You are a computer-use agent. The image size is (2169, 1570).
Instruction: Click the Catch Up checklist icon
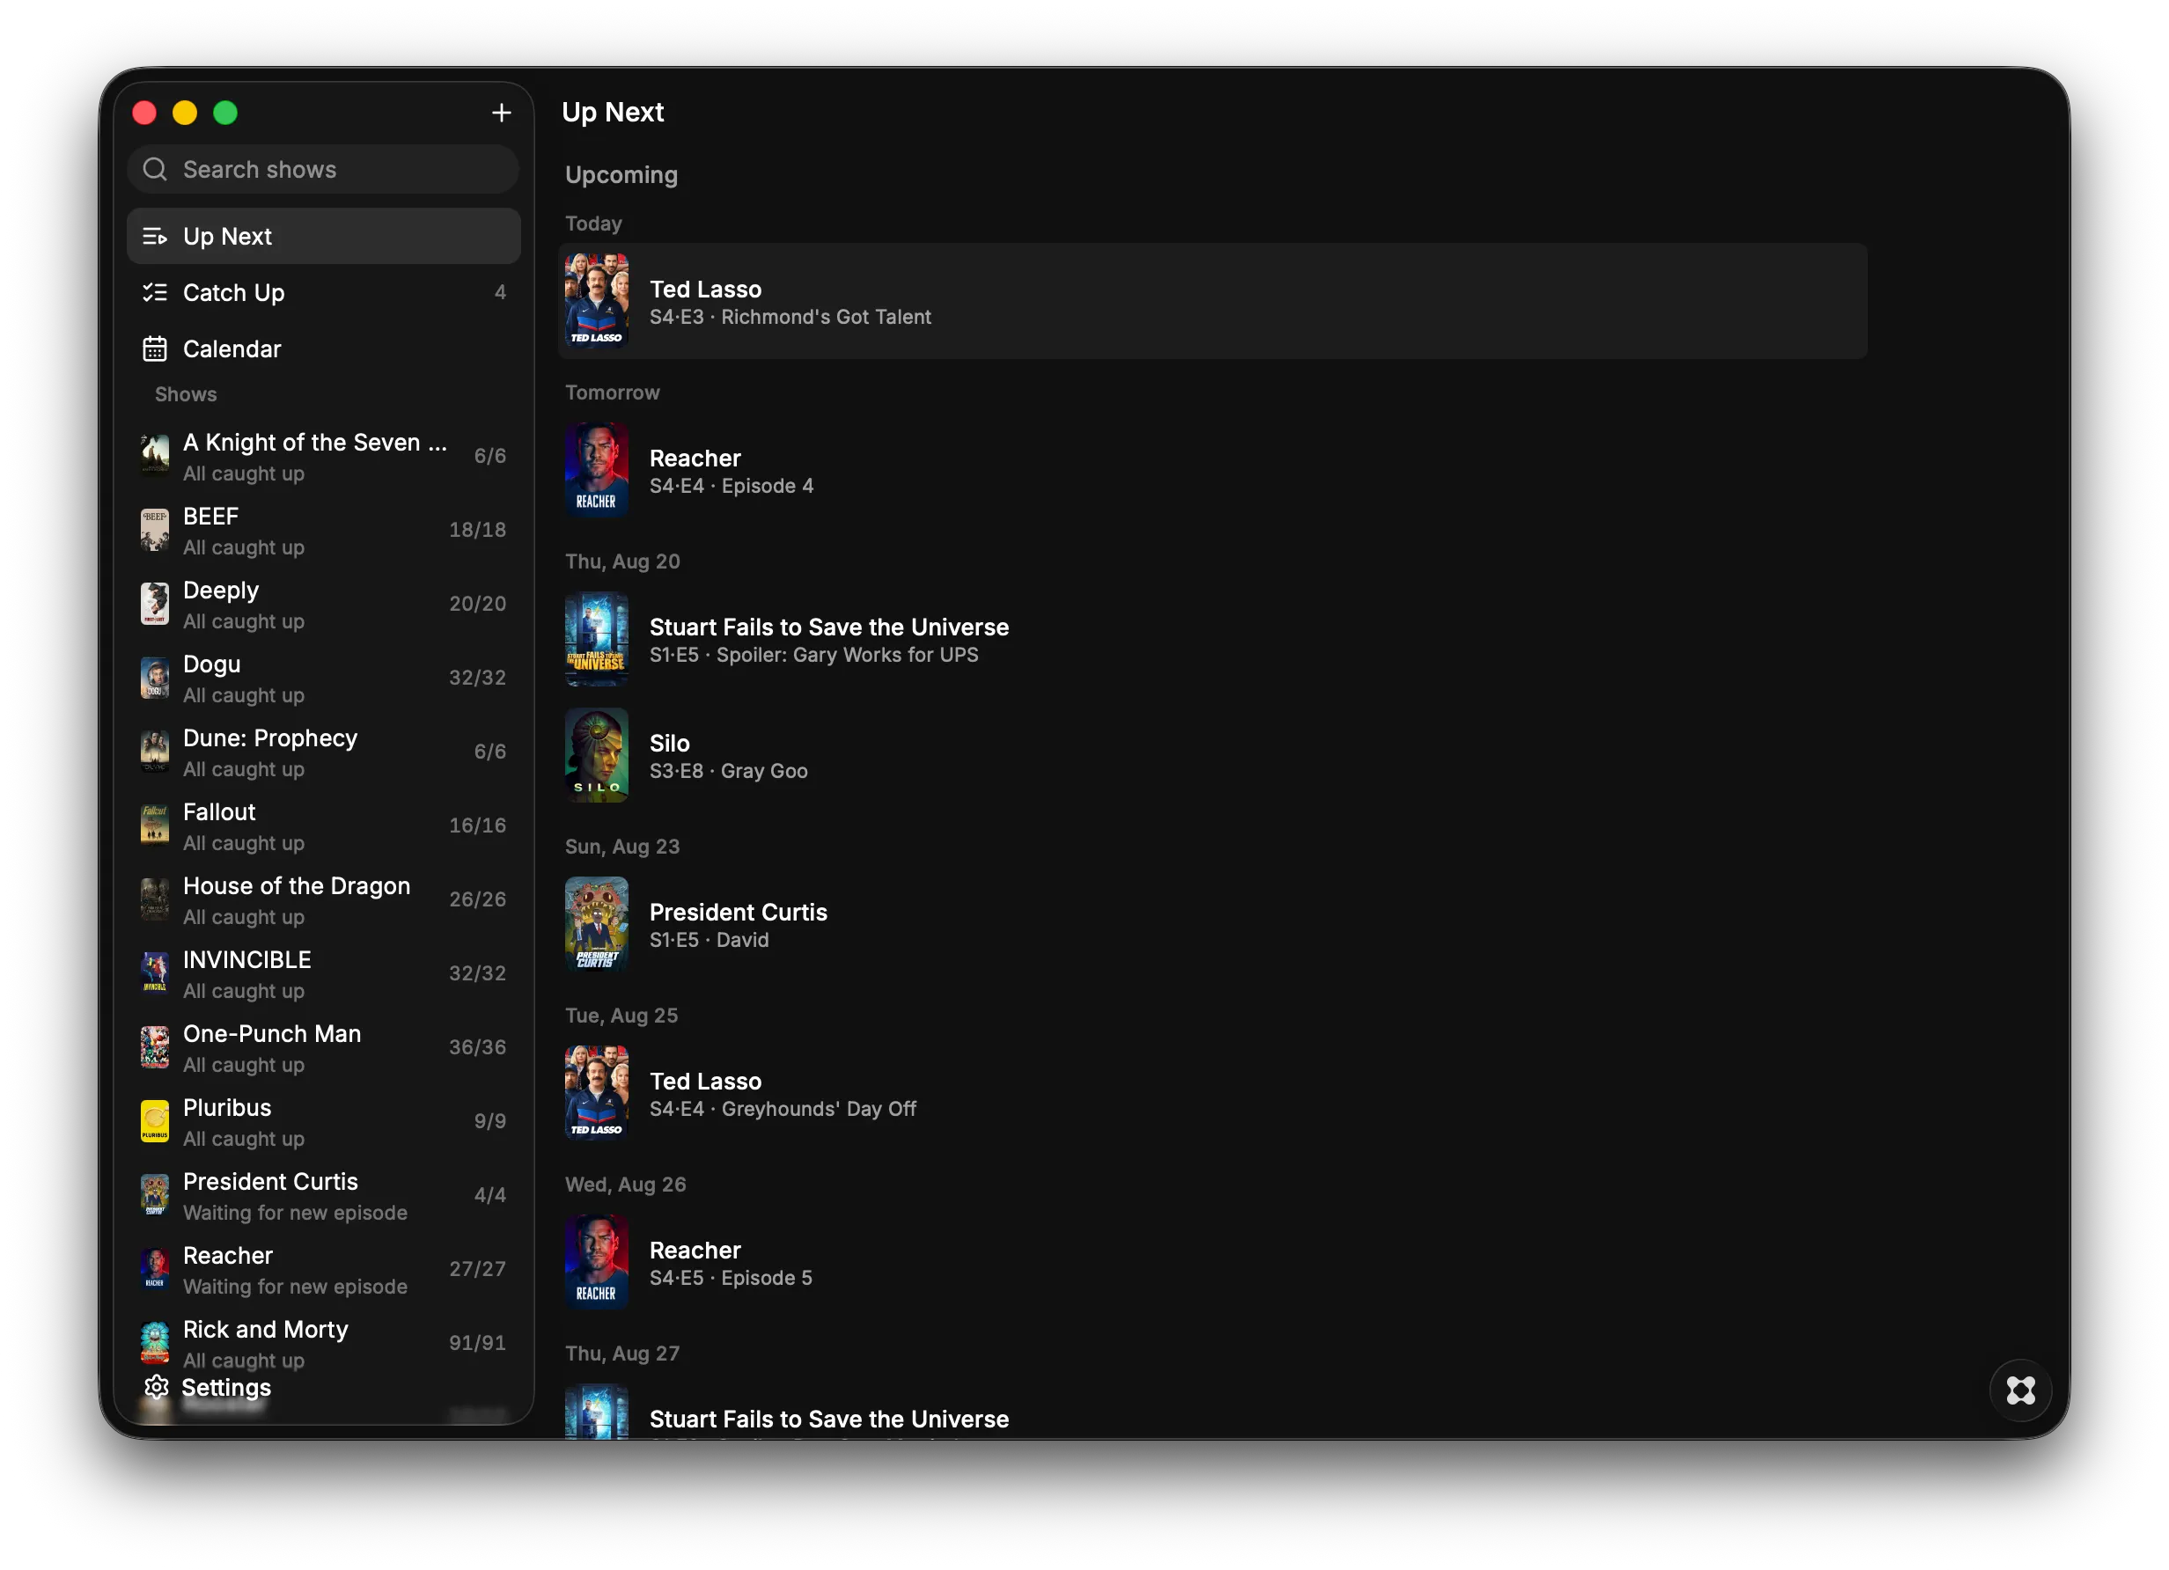coord(155,292)
